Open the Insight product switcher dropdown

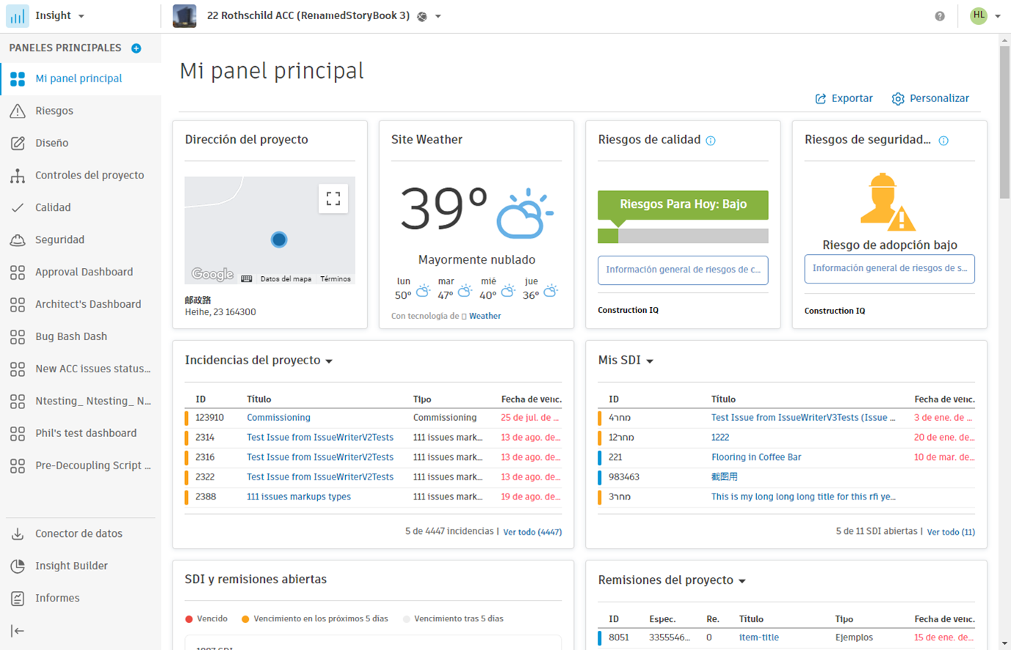(x=59, y=15)
